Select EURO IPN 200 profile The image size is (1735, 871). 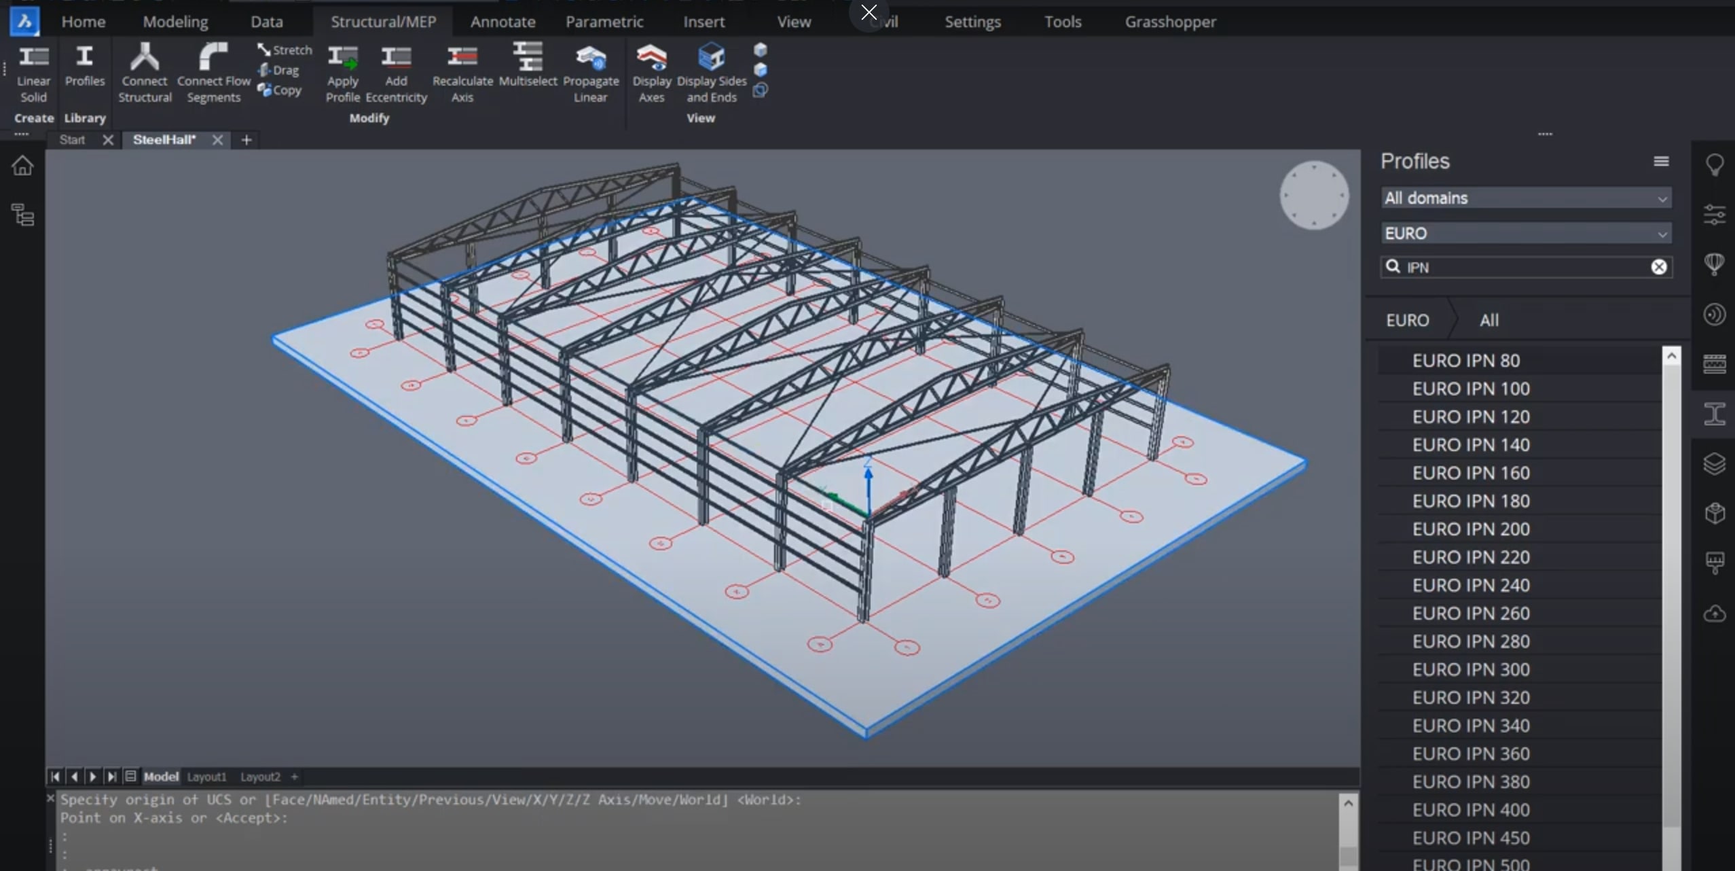pyautogui.click(x=1471, y=529)
